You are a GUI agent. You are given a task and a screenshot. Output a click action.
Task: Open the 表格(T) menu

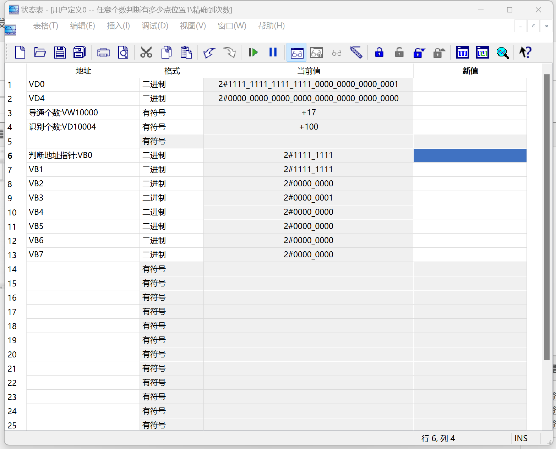[x=45, y=26]
